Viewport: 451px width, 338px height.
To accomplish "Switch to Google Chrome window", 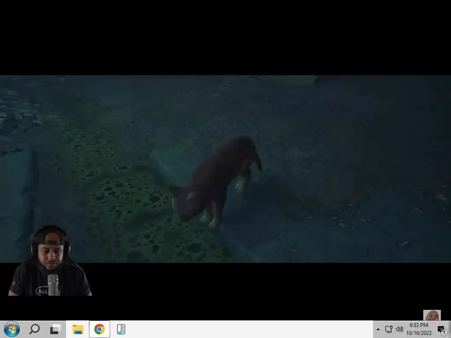I will coord(100,329).
